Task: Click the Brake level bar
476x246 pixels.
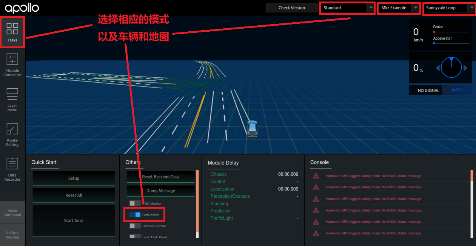Action: 451,32
